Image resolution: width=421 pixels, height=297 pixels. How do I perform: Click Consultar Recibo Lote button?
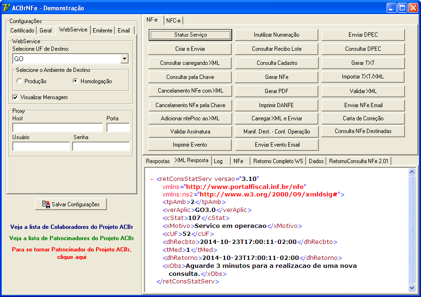(276, 49)
